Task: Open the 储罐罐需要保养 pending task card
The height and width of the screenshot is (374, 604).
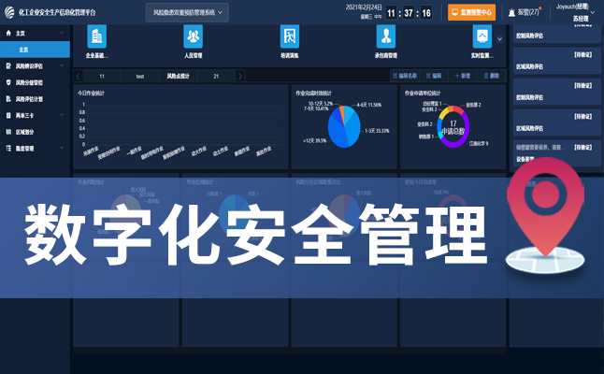Action: tap(557, 153)
